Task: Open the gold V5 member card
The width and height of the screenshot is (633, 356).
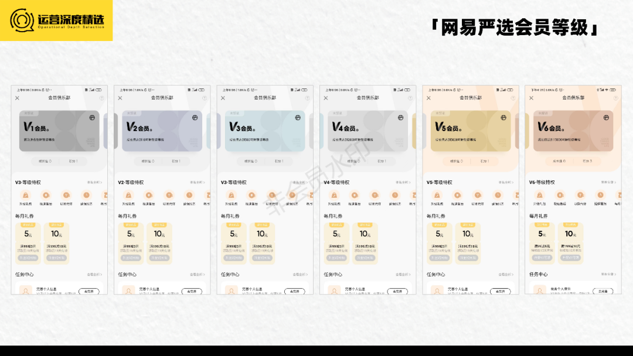Action: [x=471, y=131]
